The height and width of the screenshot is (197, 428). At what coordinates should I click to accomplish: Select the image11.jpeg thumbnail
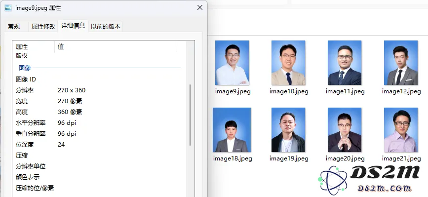click(345, 63)
